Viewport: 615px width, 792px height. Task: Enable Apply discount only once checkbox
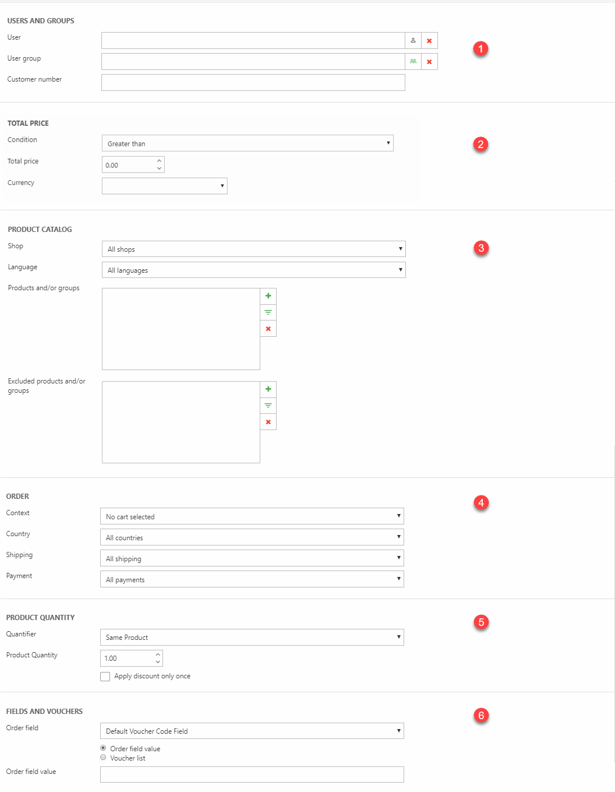click(105, 677)
